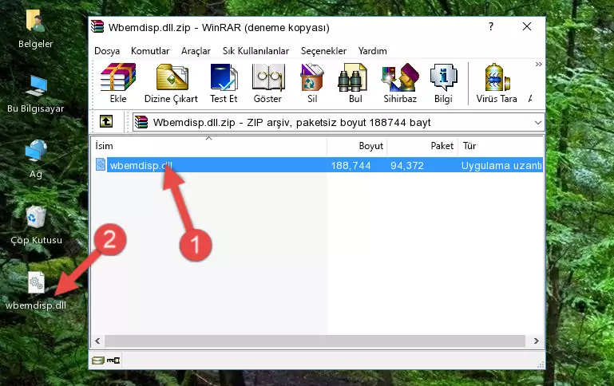Start Virüs Tara virus scan
Screen dimensions: 614x386
click(497, 83)
